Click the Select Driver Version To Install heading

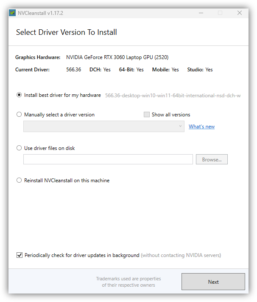click(x=66, y=32)
